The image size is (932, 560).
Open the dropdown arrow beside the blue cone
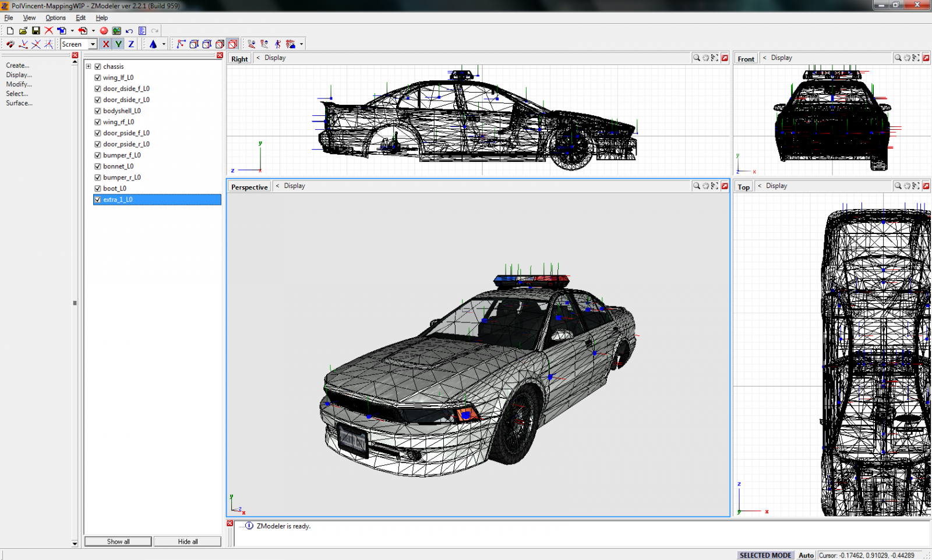164,44
